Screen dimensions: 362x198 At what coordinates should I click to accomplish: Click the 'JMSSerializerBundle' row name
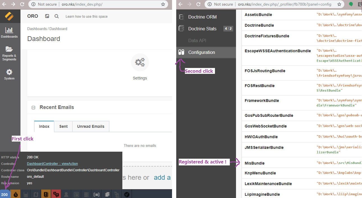tap(264, 147)
